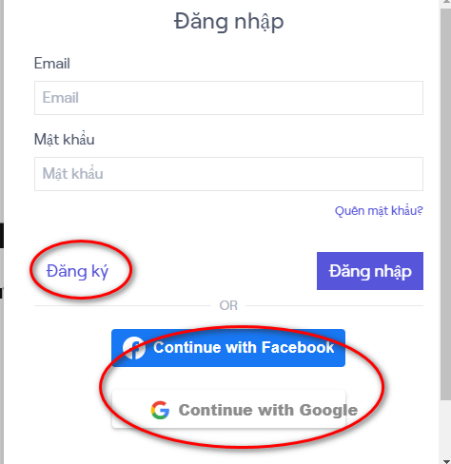The height and width of the screenshot is (464, 451).
Task: Click the Email field label
Action: pyautogui.click(x=52, y=63)
